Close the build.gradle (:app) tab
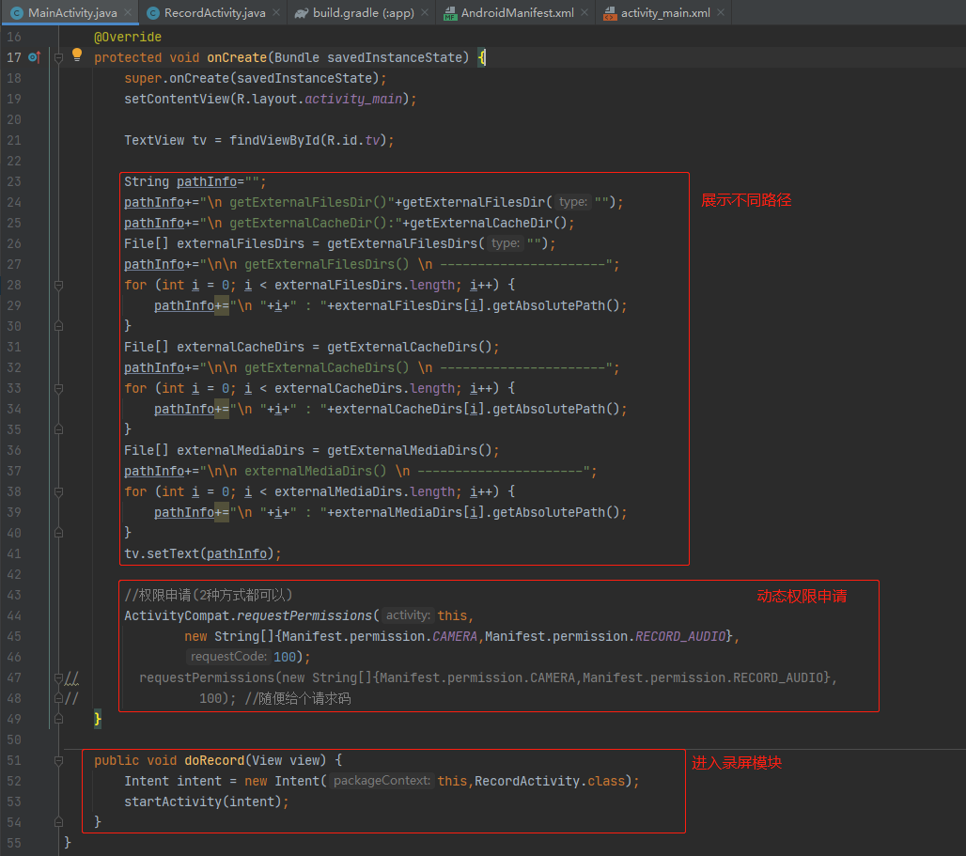The image size is (966, 856). pos(425,12)
